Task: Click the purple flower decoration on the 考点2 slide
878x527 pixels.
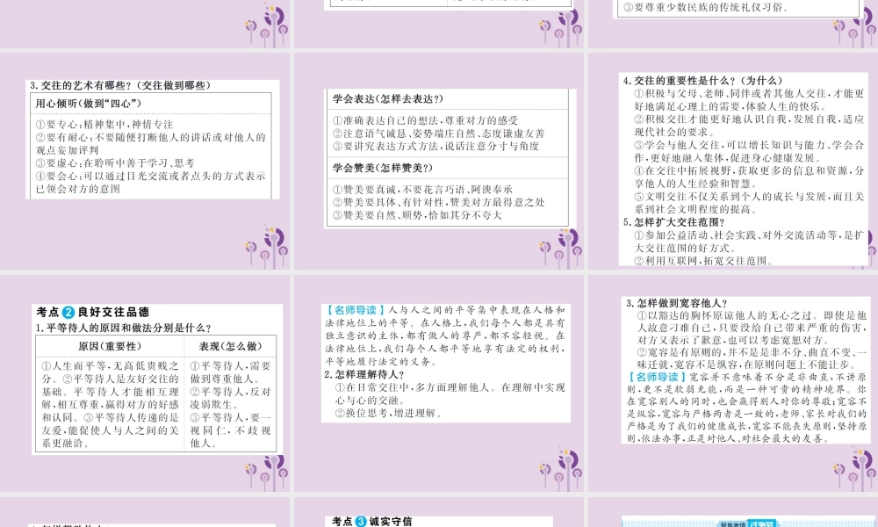Action: [267, 472]
